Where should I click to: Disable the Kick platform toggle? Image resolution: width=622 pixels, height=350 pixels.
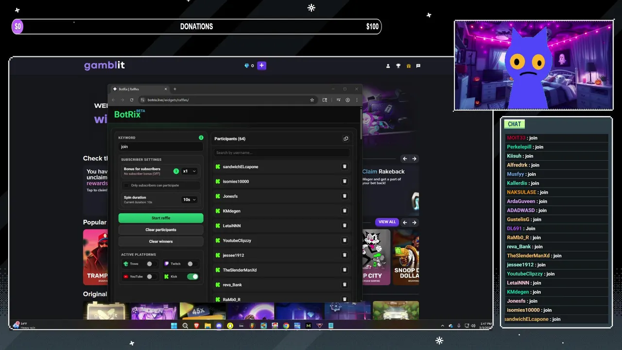point(192,277)
